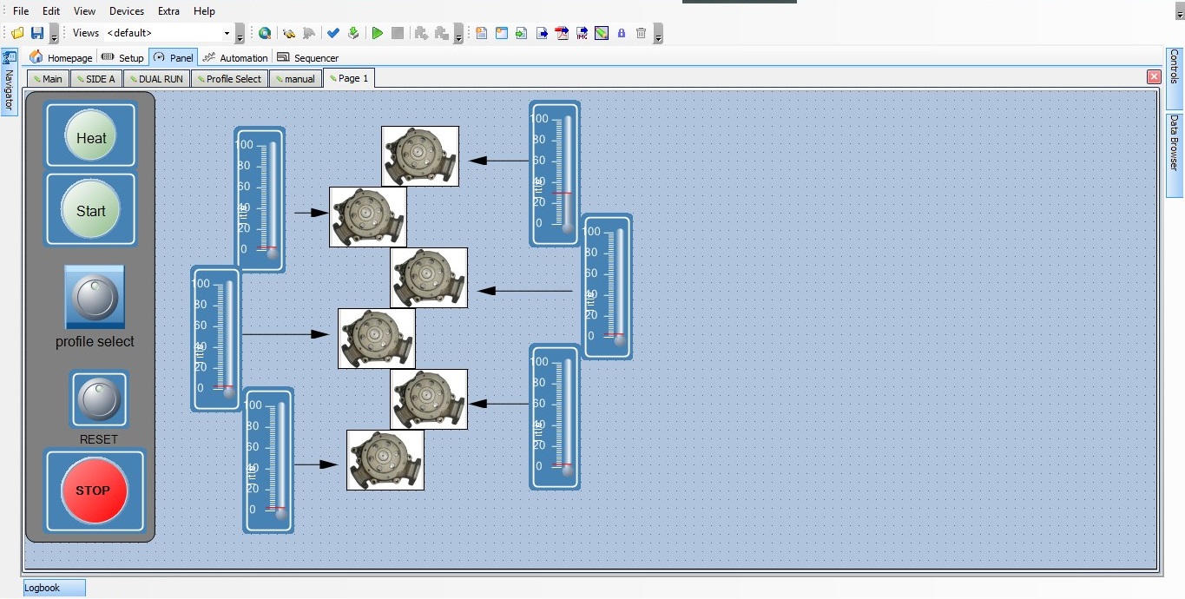Click the export to PDF icon
1185x599 pixels.
tap(562, 33)
